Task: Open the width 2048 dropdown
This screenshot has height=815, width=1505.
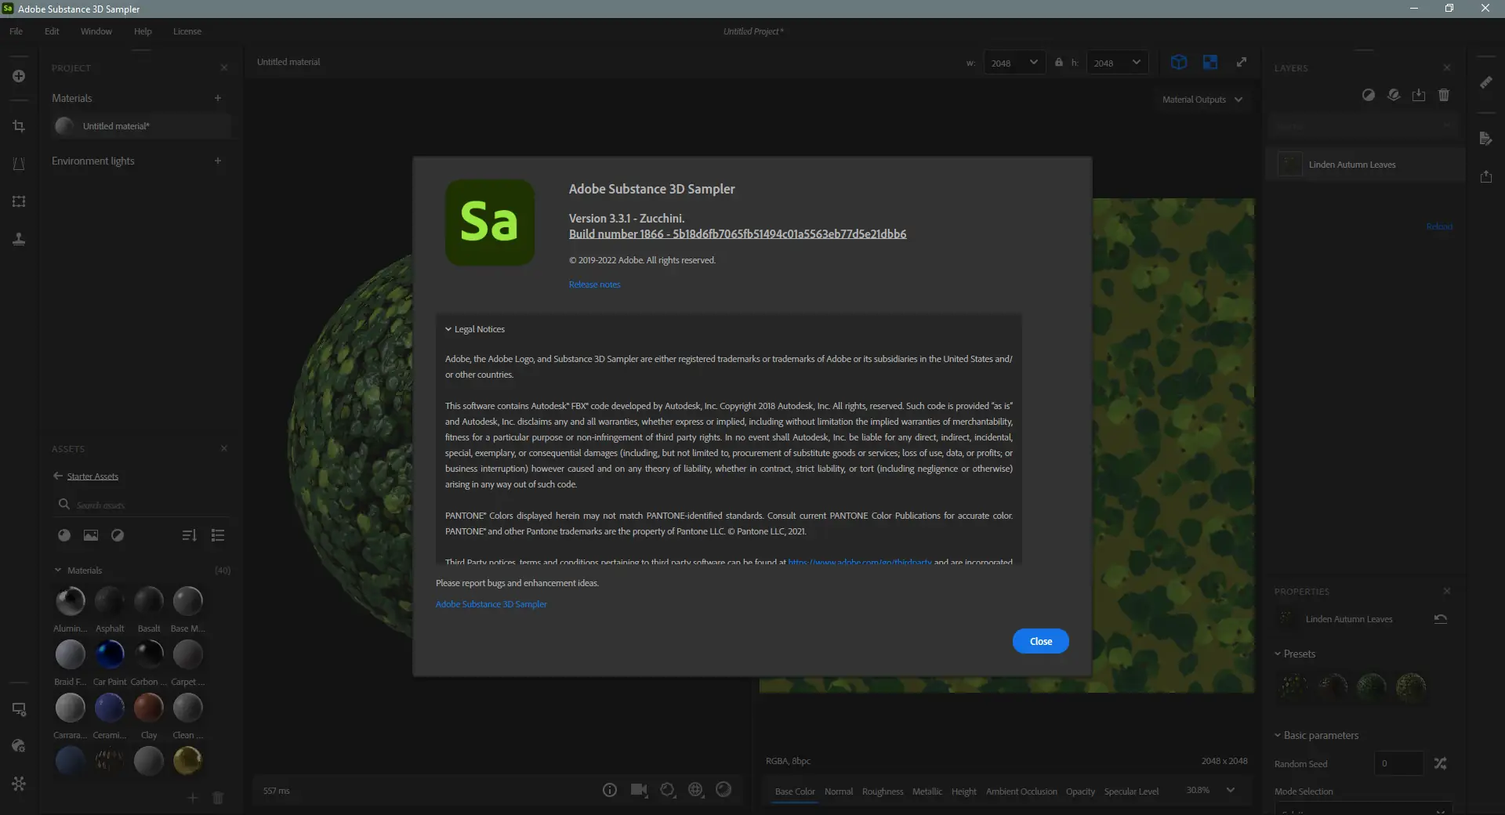Action: 1014,63
